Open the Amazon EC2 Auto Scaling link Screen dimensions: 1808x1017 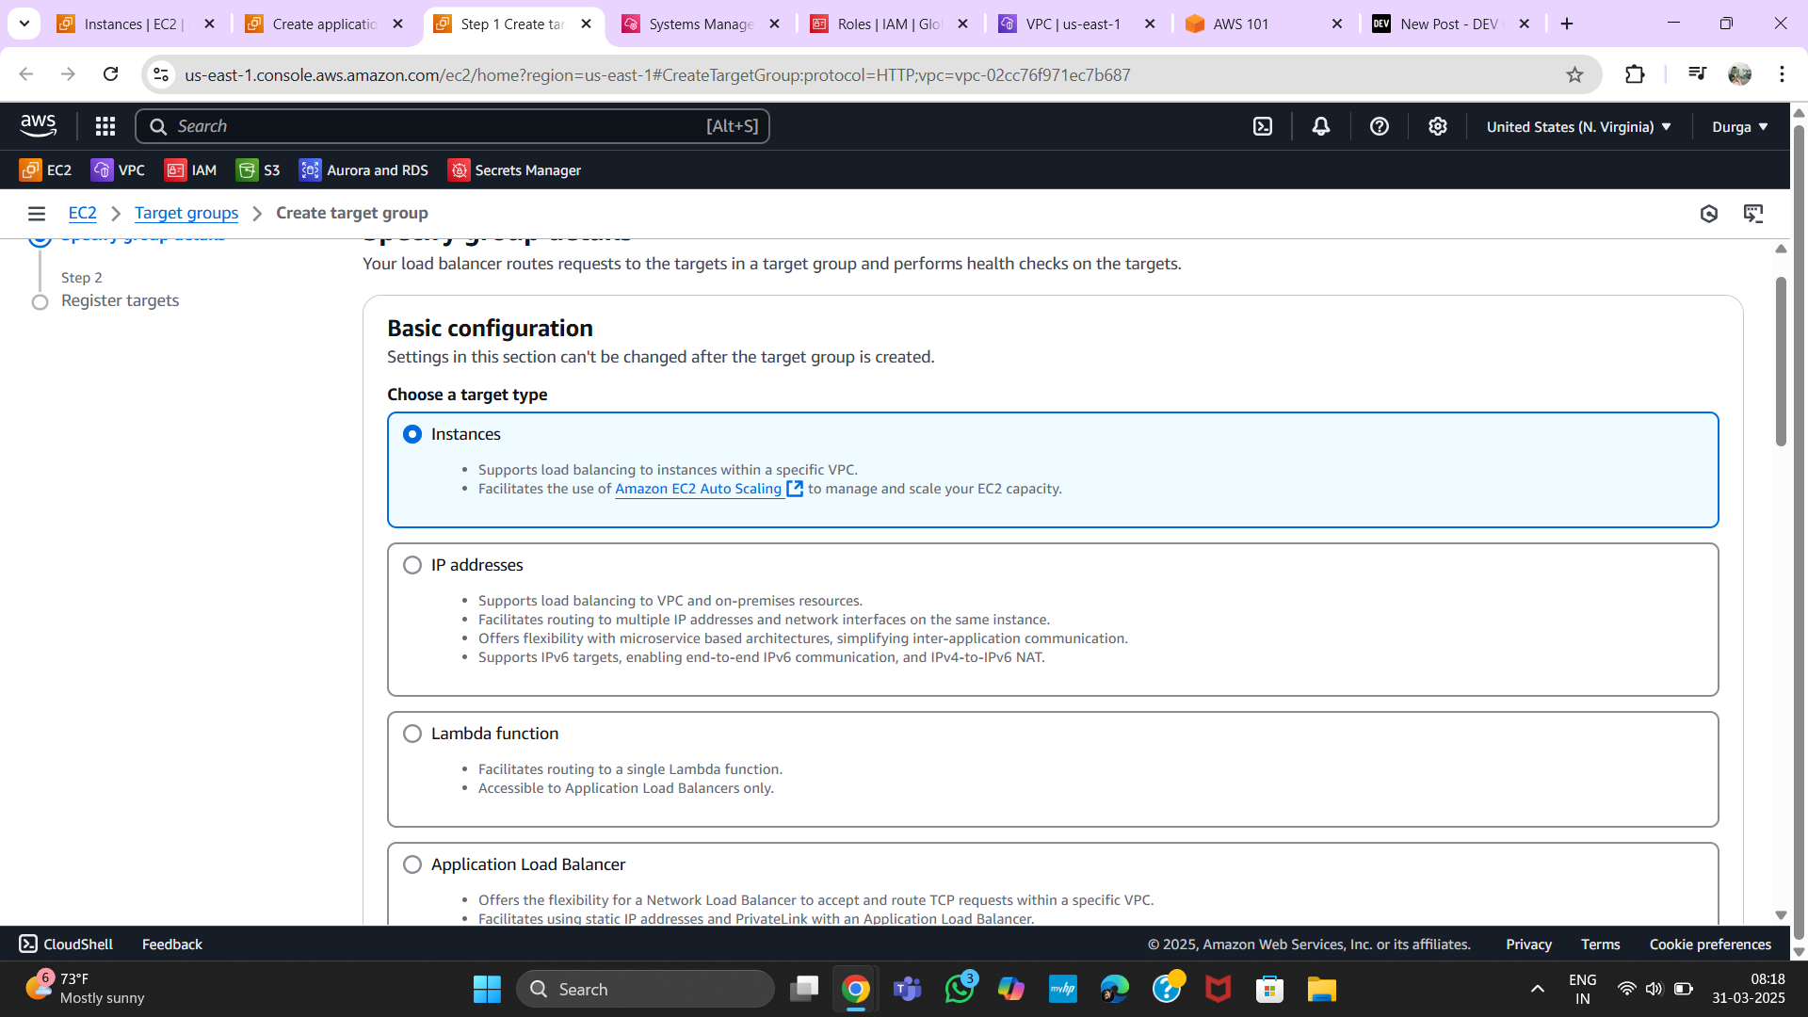698,489
